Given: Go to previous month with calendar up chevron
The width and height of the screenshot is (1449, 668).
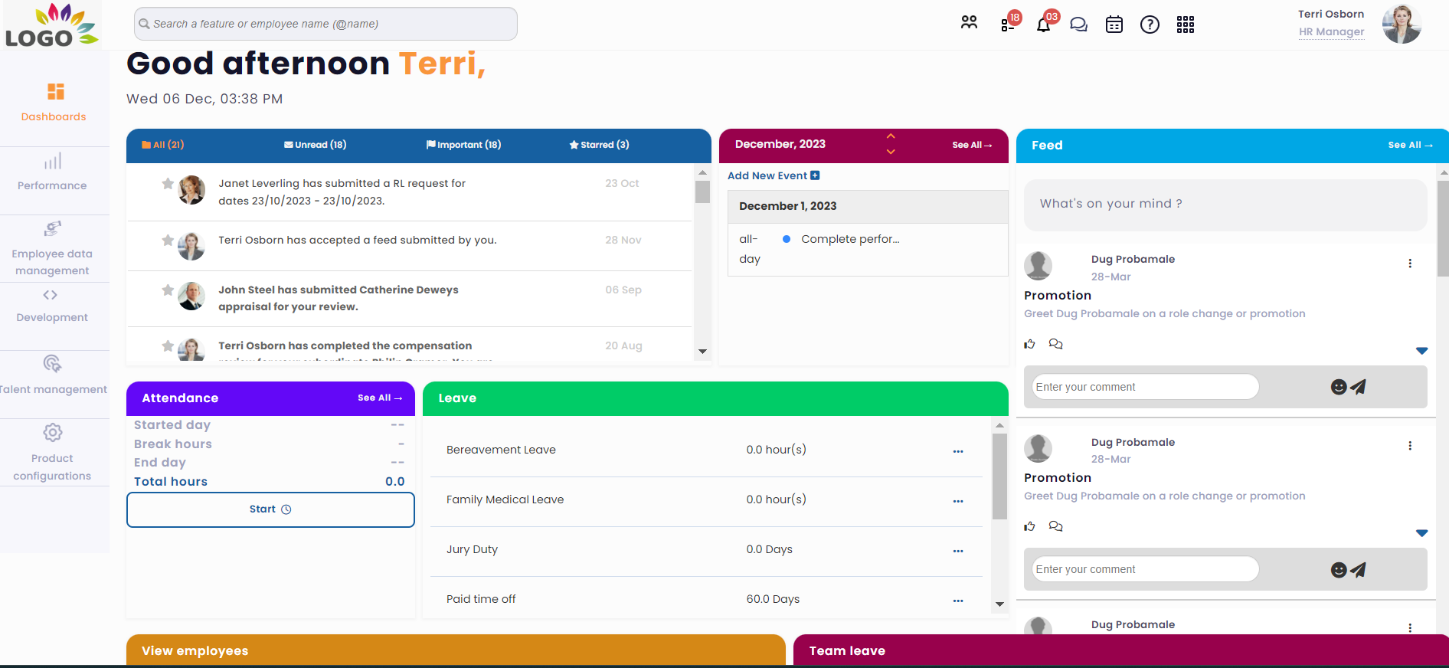Looking at the screenshot, I should (891, 136).
